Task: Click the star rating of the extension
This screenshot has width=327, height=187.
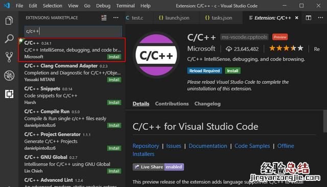Action: tap(286, 48)
